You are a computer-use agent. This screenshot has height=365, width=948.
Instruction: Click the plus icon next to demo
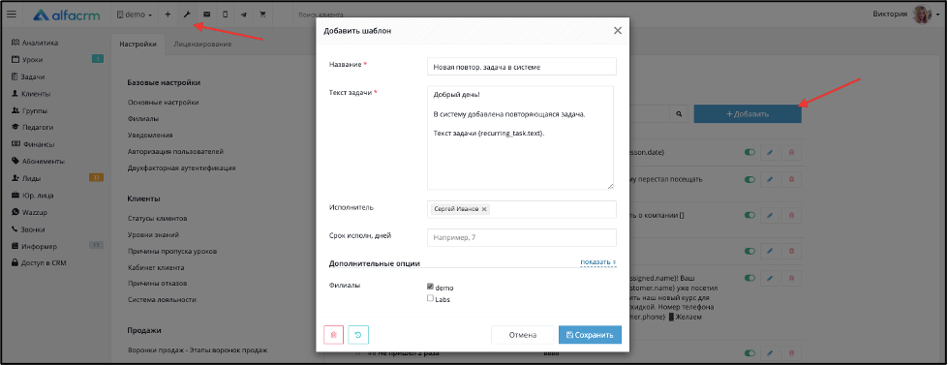[x=168, y=15]
